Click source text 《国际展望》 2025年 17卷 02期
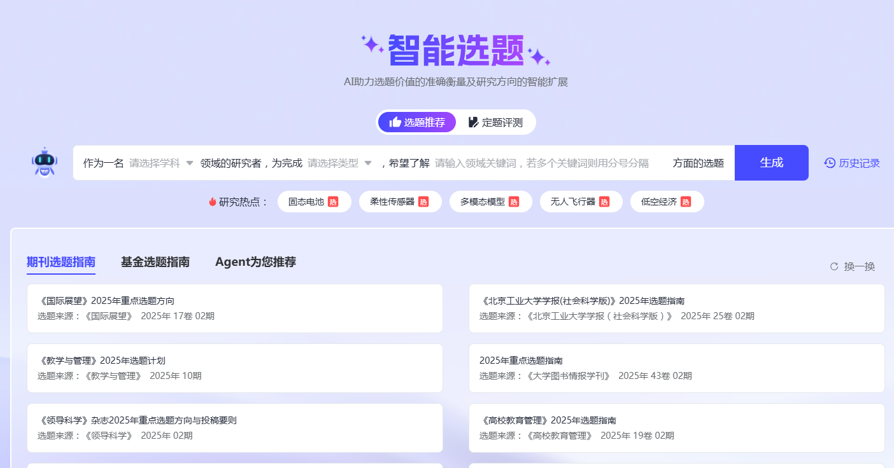This screenshot has width=894, height=468. 126,316
